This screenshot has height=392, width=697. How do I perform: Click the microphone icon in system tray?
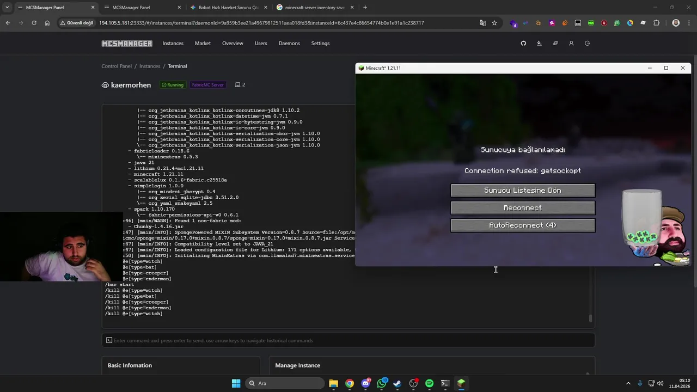640,383
